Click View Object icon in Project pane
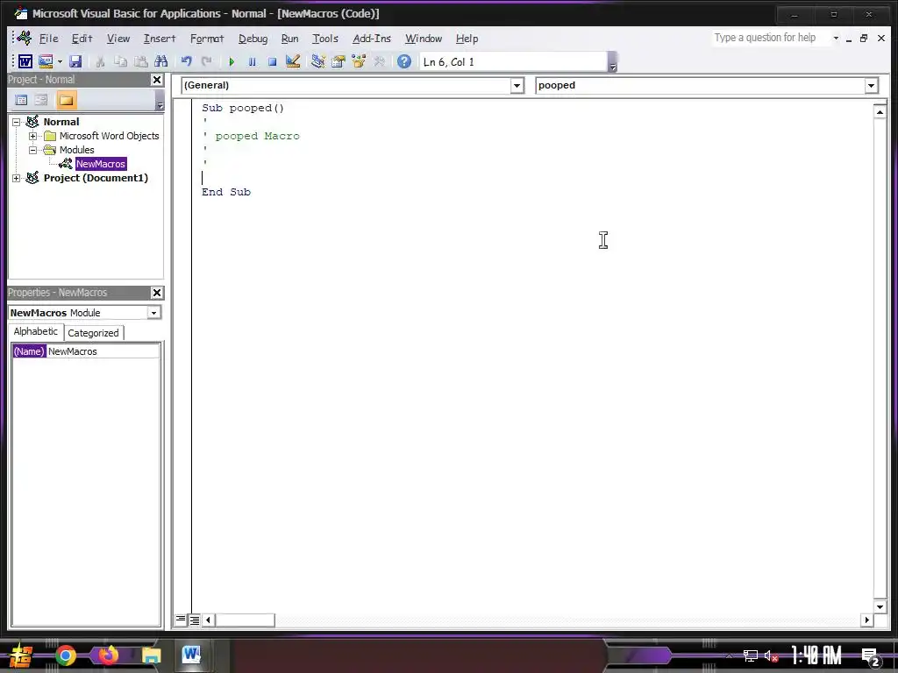 click(x=41, y=100)
